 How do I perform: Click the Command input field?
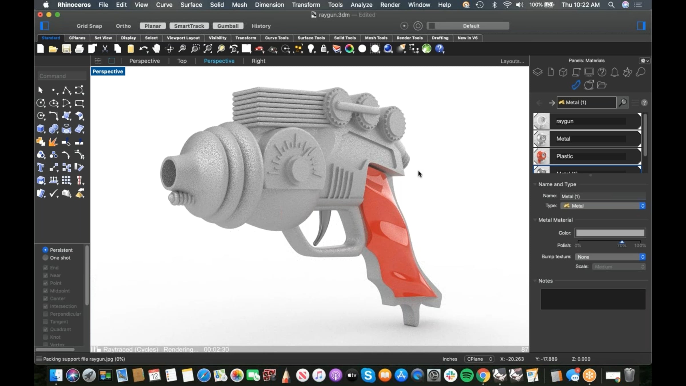coord(62,76)
